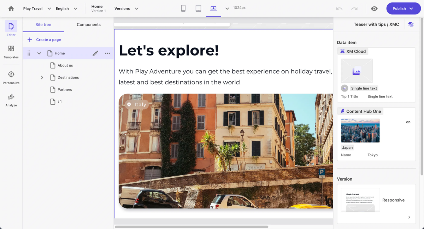Screen dimensions: 424x229
Task: Open the Personalize section
Action: coord(11,77)
